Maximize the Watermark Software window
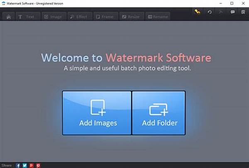Viewport: 249px width, 168px height. 231,3
